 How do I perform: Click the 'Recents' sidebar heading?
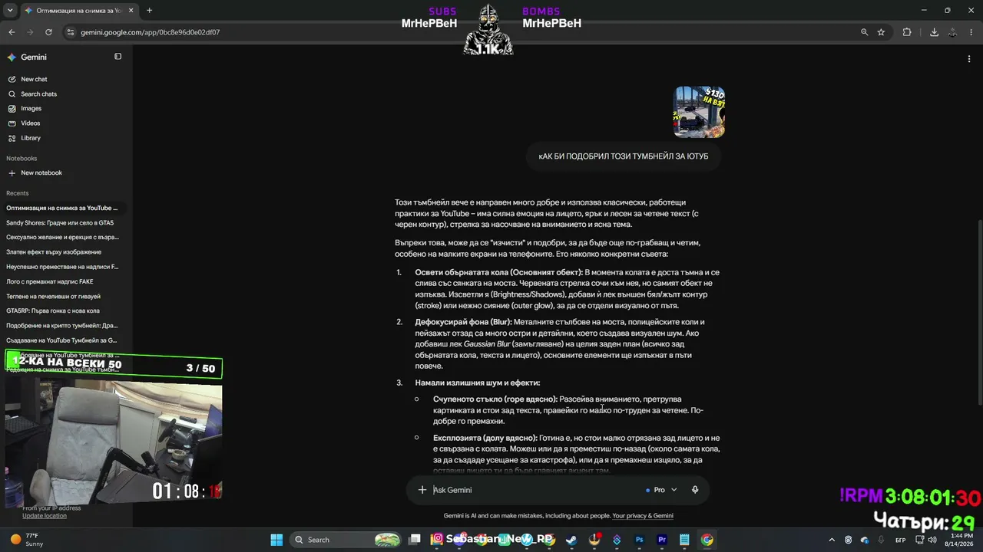[x=18, y=193]
